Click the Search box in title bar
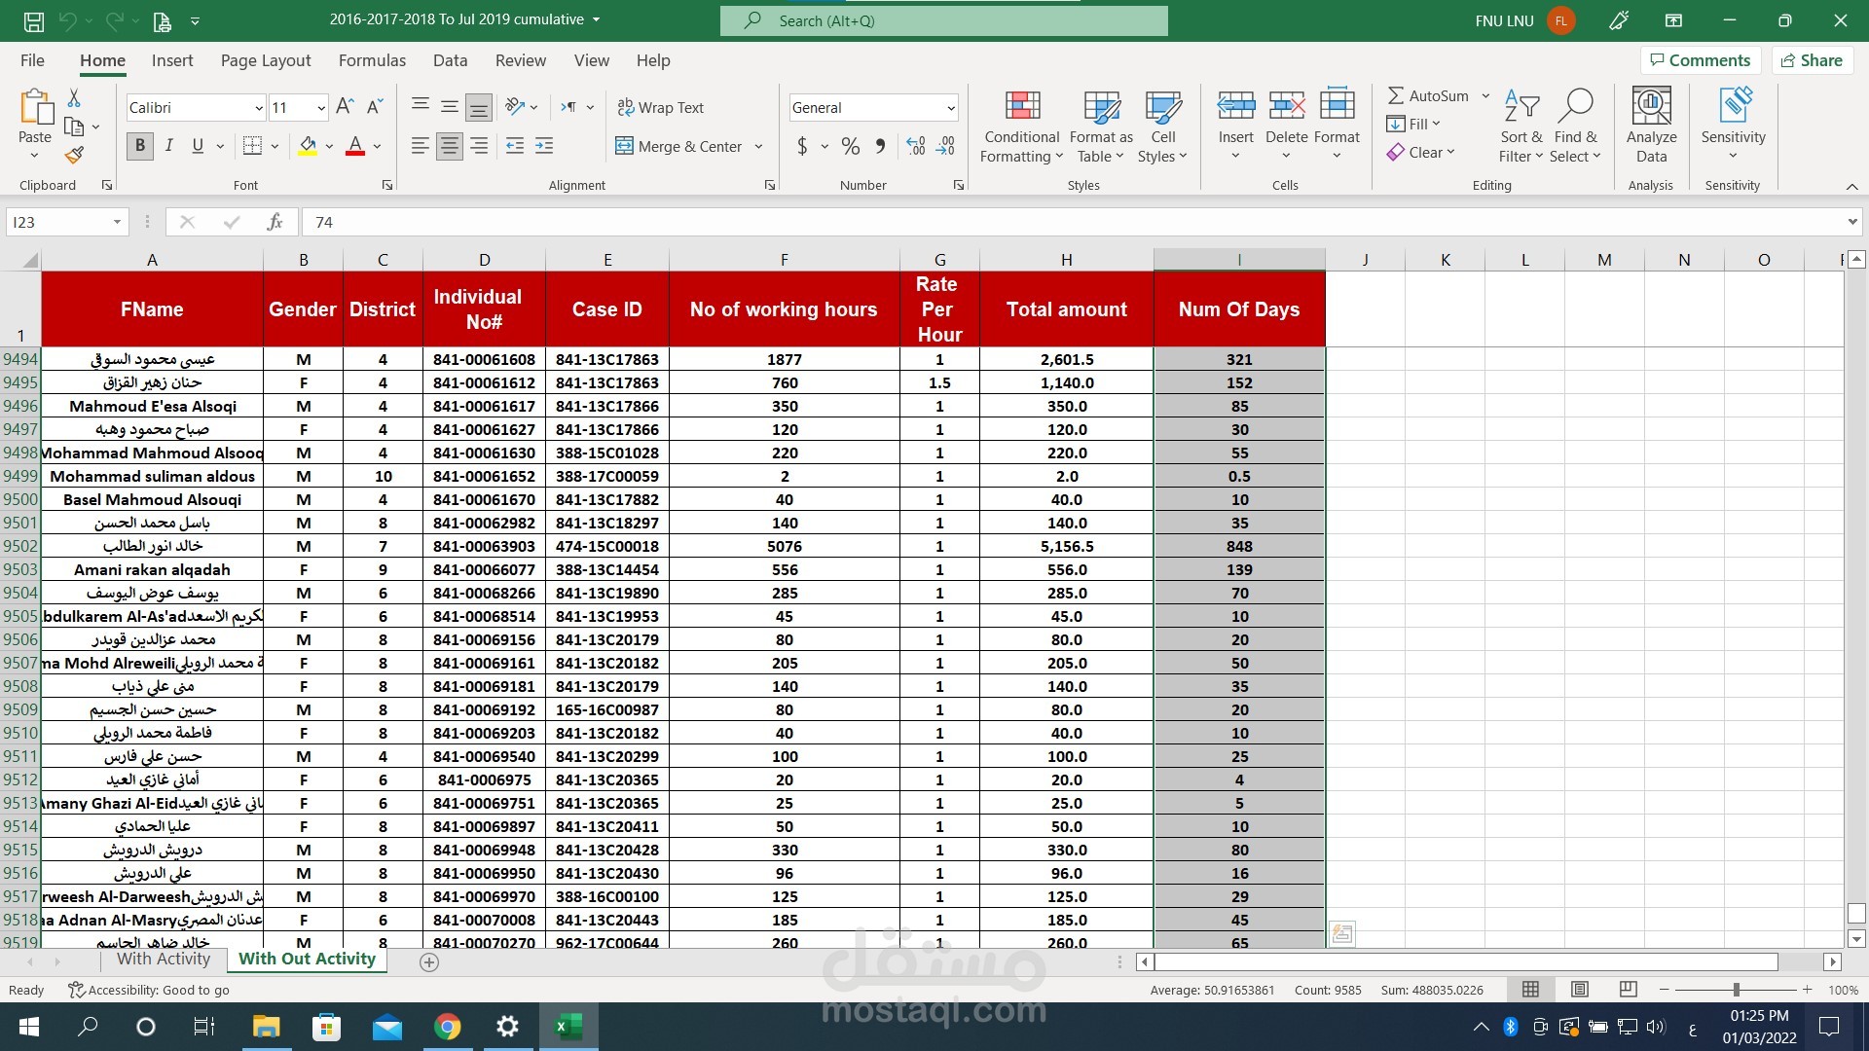 click(x=943, y=20)
